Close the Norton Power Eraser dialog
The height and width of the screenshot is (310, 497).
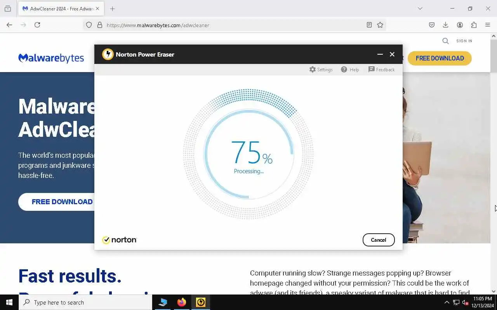(x=392, y=54)
